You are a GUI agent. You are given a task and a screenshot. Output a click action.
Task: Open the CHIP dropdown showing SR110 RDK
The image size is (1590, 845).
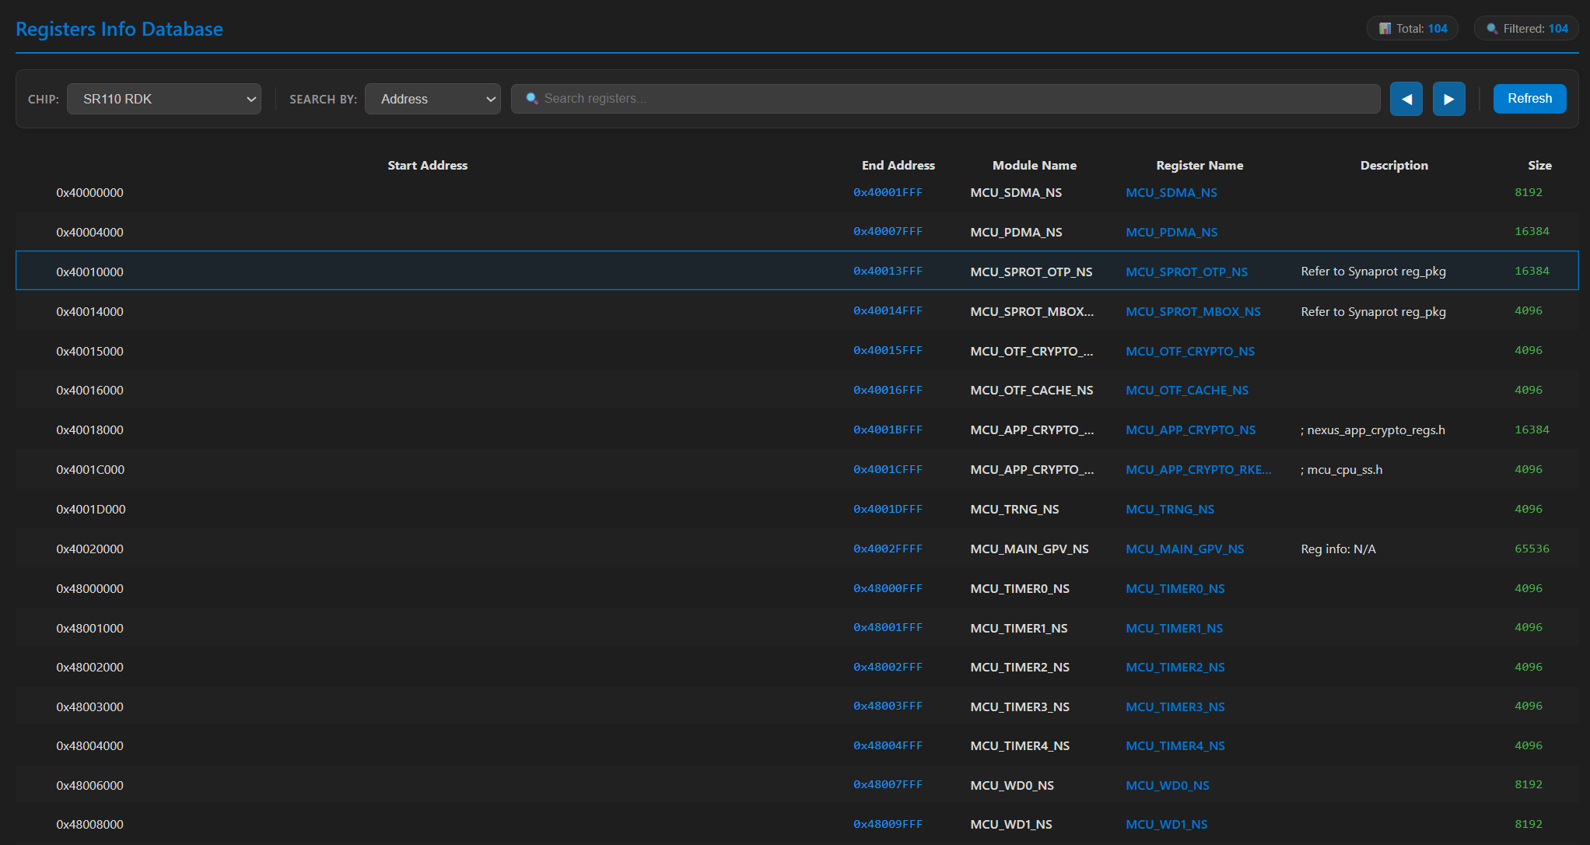(x=163, y=99)
